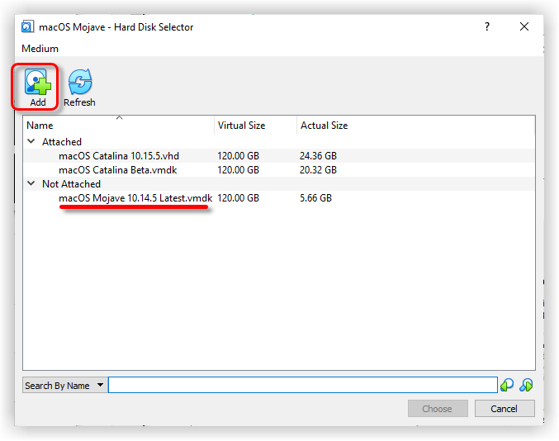Sort by the Actual Size column header
Screen dimensions: 559x441
[x=324, y=126]
